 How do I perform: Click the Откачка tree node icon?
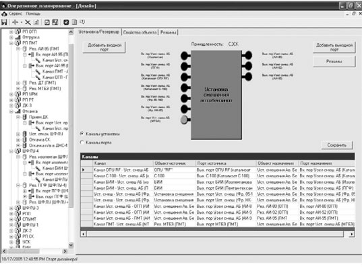[18, 111]
